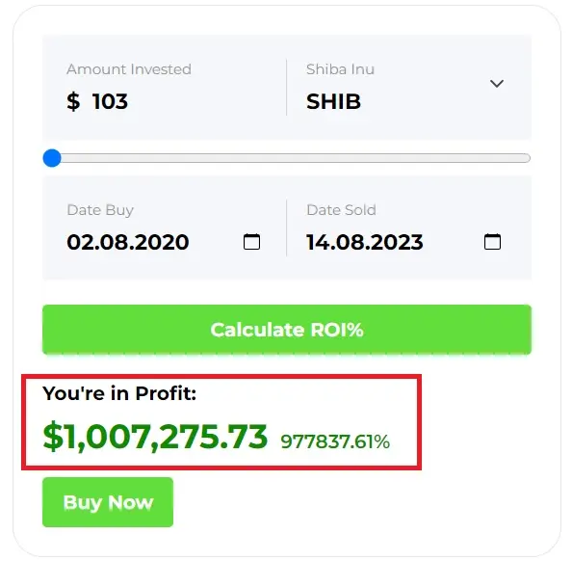Click the dollar sign before 103
Image resolution: width=572 pixels, height=561 pixels.
73,101
